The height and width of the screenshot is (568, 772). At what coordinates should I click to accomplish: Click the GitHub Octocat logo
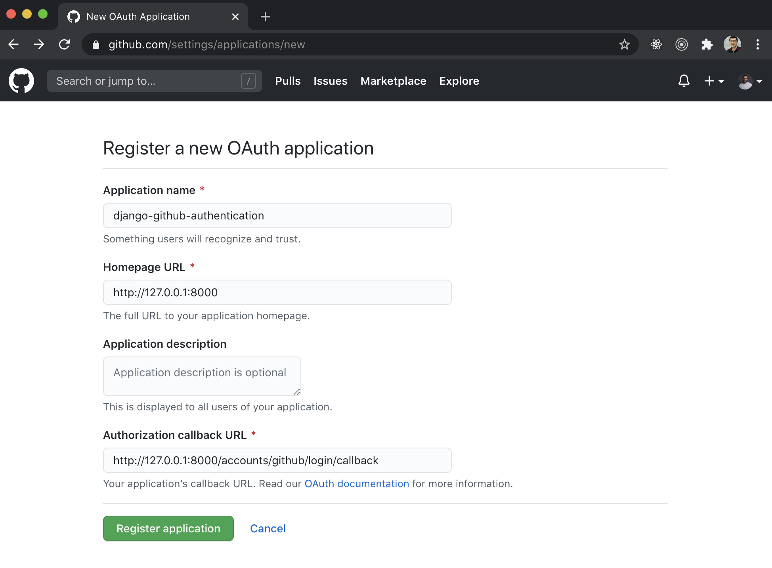[x=21, y=81]
